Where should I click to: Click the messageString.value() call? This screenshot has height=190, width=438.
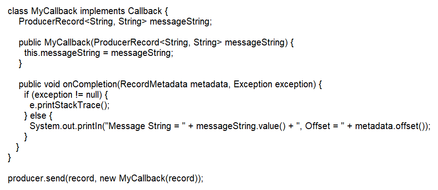coord(233,126)
